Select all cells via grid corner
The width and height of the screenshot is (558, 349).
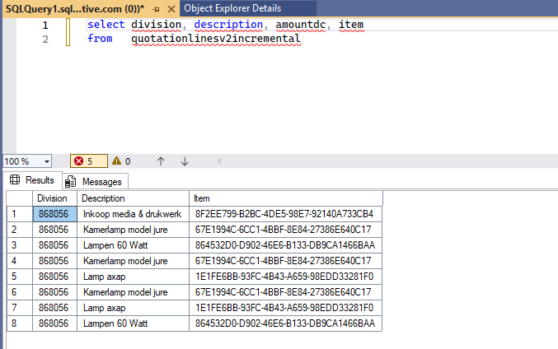[20, 198]
